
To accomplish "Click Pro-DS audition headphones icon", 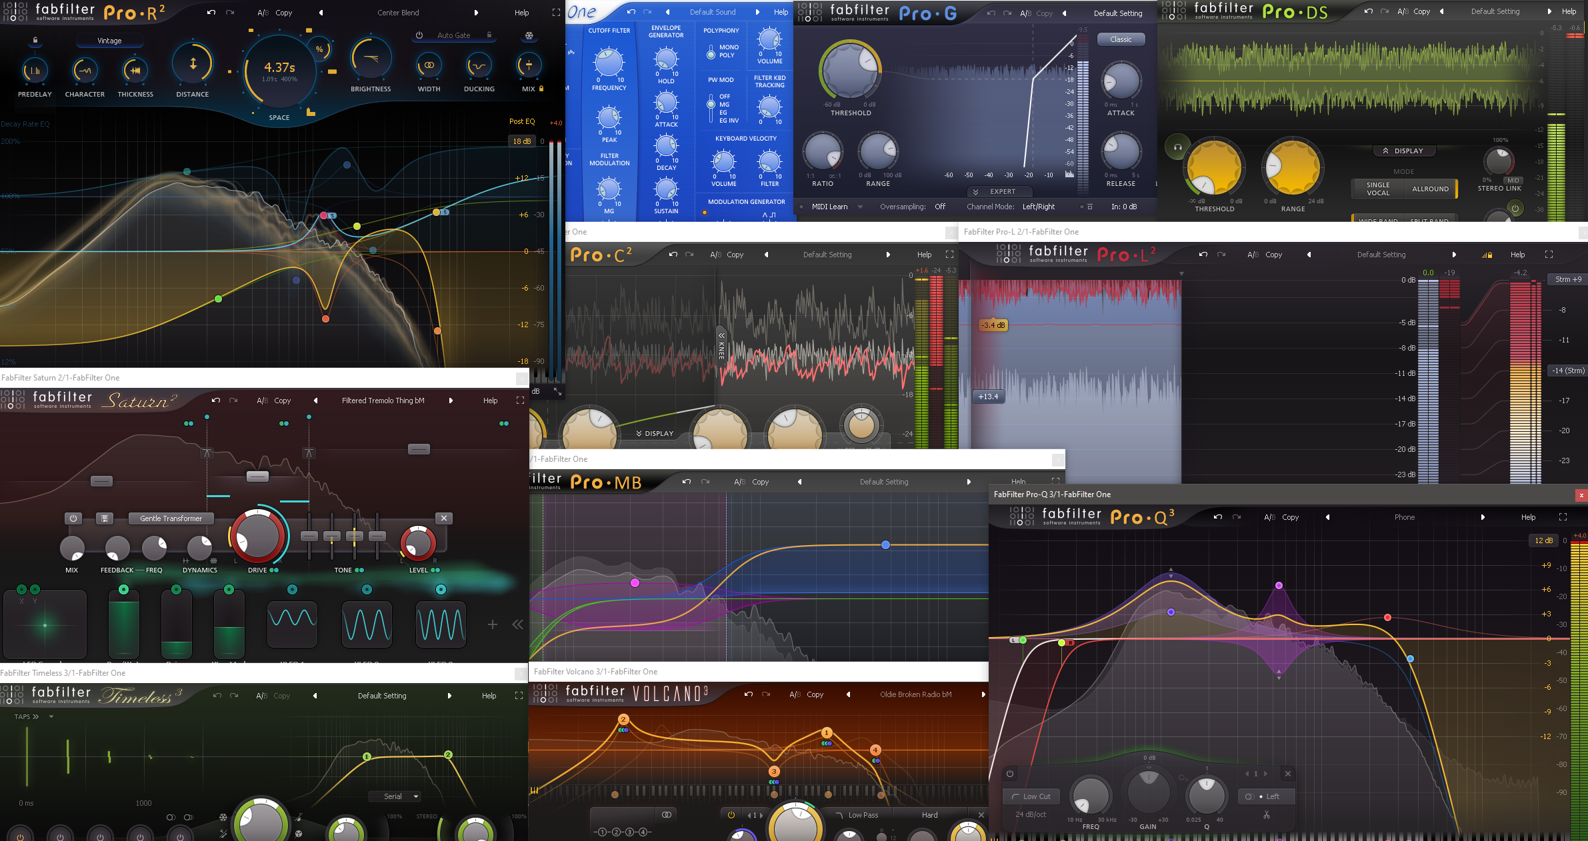I will (x=1178, y=147).
